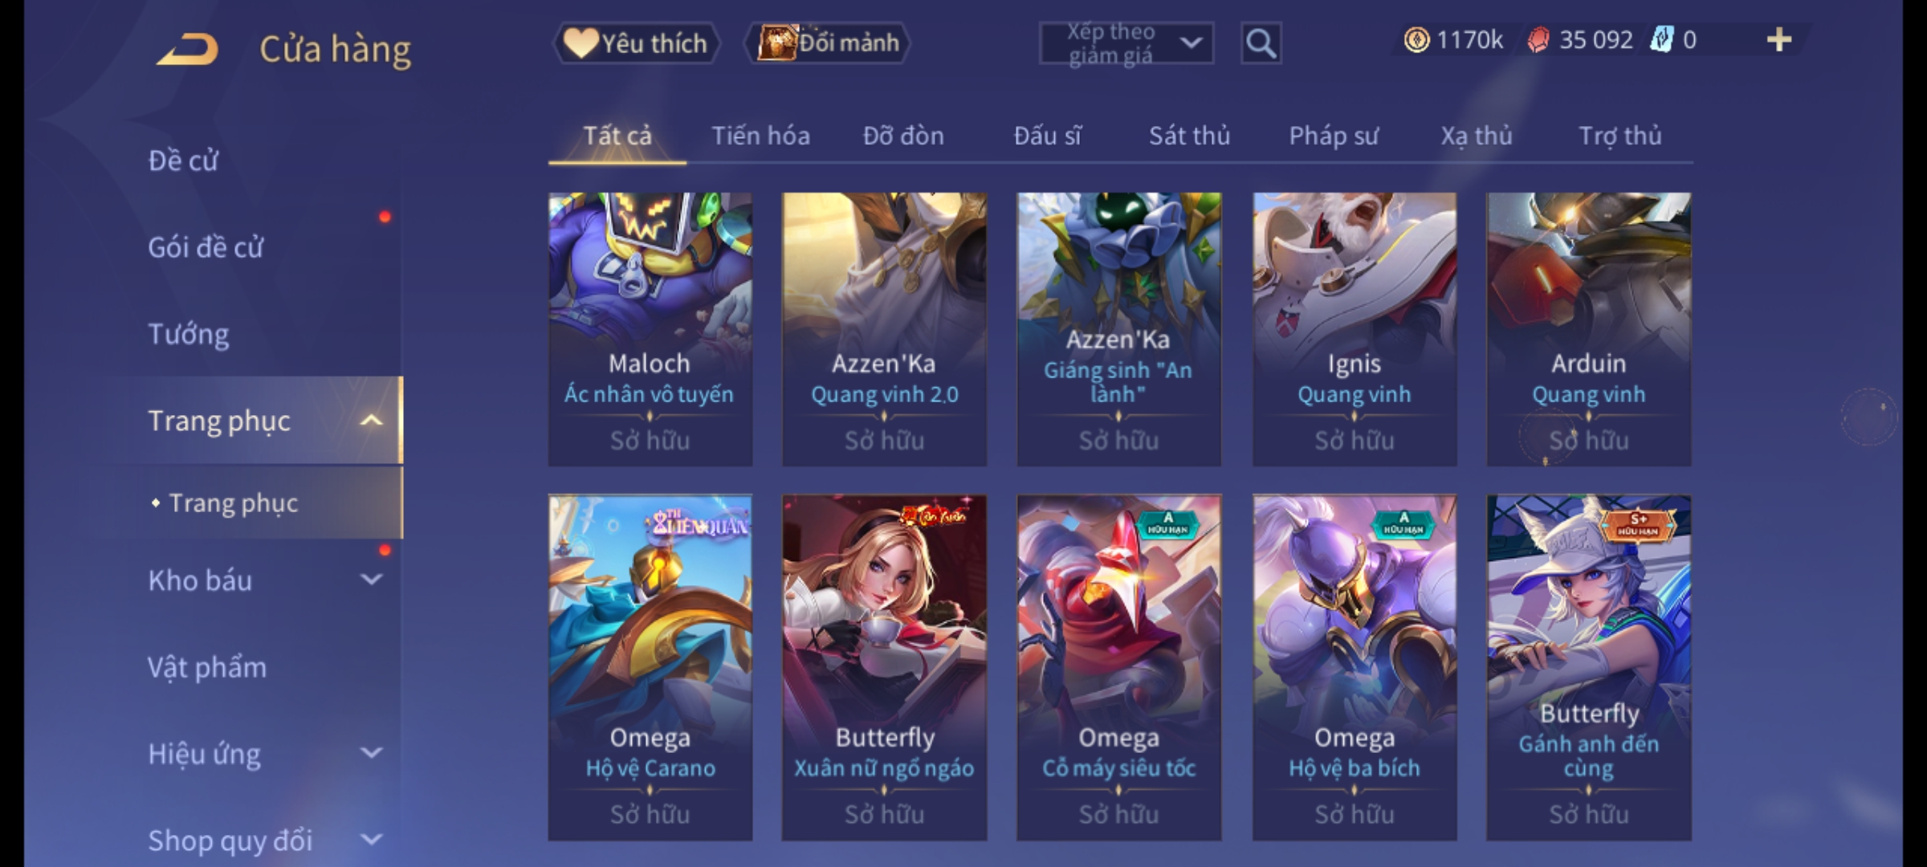Select Butterfly Xuân nữ ngổ ngáo skin

click(x=884, y=667)
